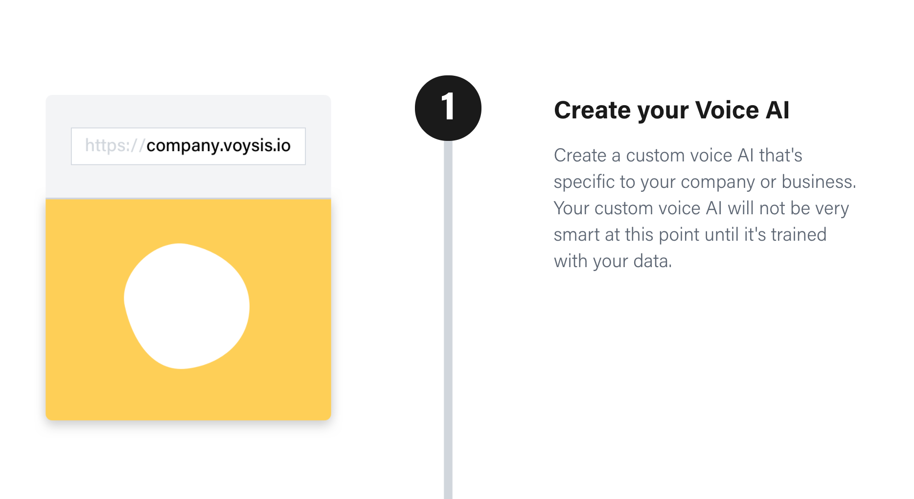Click the line "Create a custom voice AI that's"
This screenshot has height=499, width=914.
678,156
